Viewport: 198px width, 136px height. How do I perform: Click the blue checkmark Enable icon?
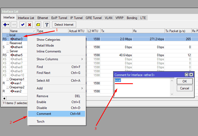[x=23, y=25]
